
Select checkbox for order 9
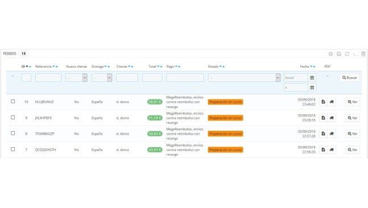pos(13,117)
